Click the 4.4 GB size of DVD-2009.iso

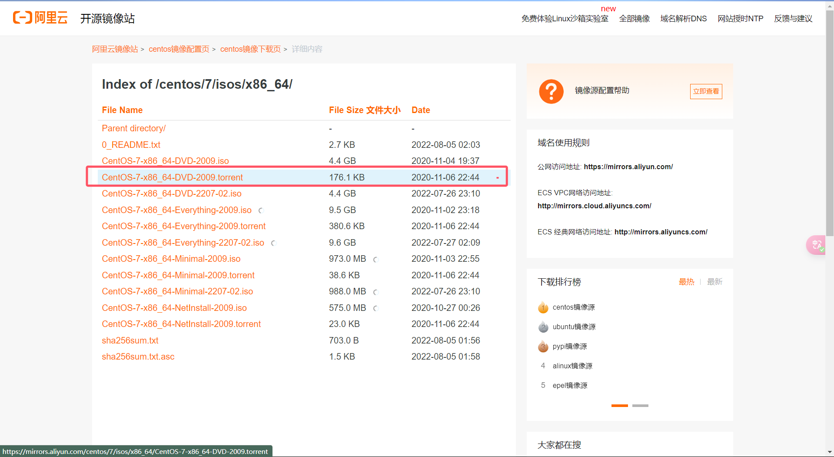coord(342,161)
